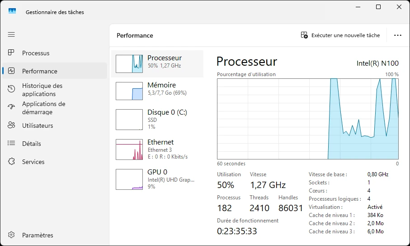Click the Gestionnaire des tâches window title
The image size is (410, 246).
(55, 12)
